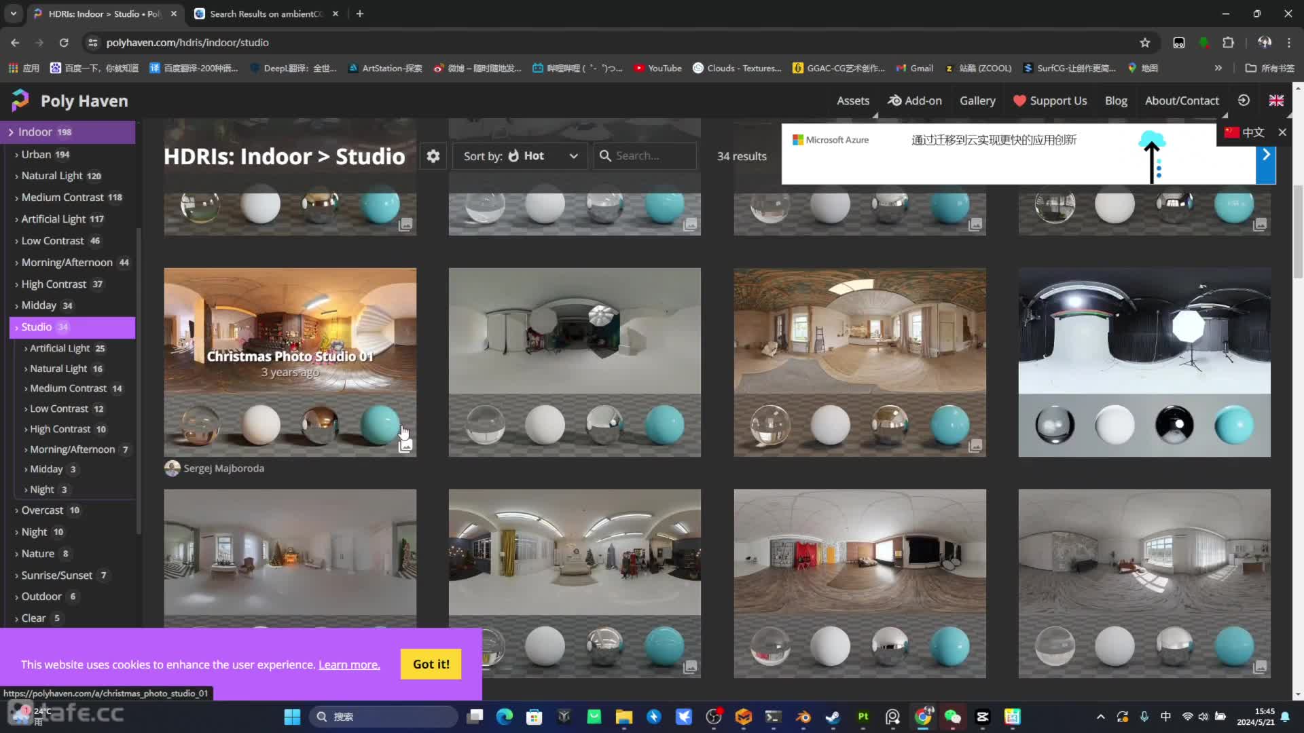
Task: Open Windows Start menu
Action: point(292,717)
